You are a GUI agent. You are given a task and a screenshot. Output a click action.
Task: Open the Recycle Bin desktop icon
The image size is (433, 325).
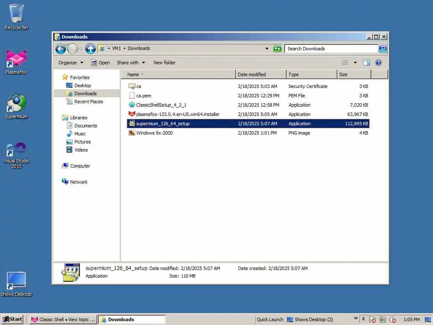tap(16, 17)
